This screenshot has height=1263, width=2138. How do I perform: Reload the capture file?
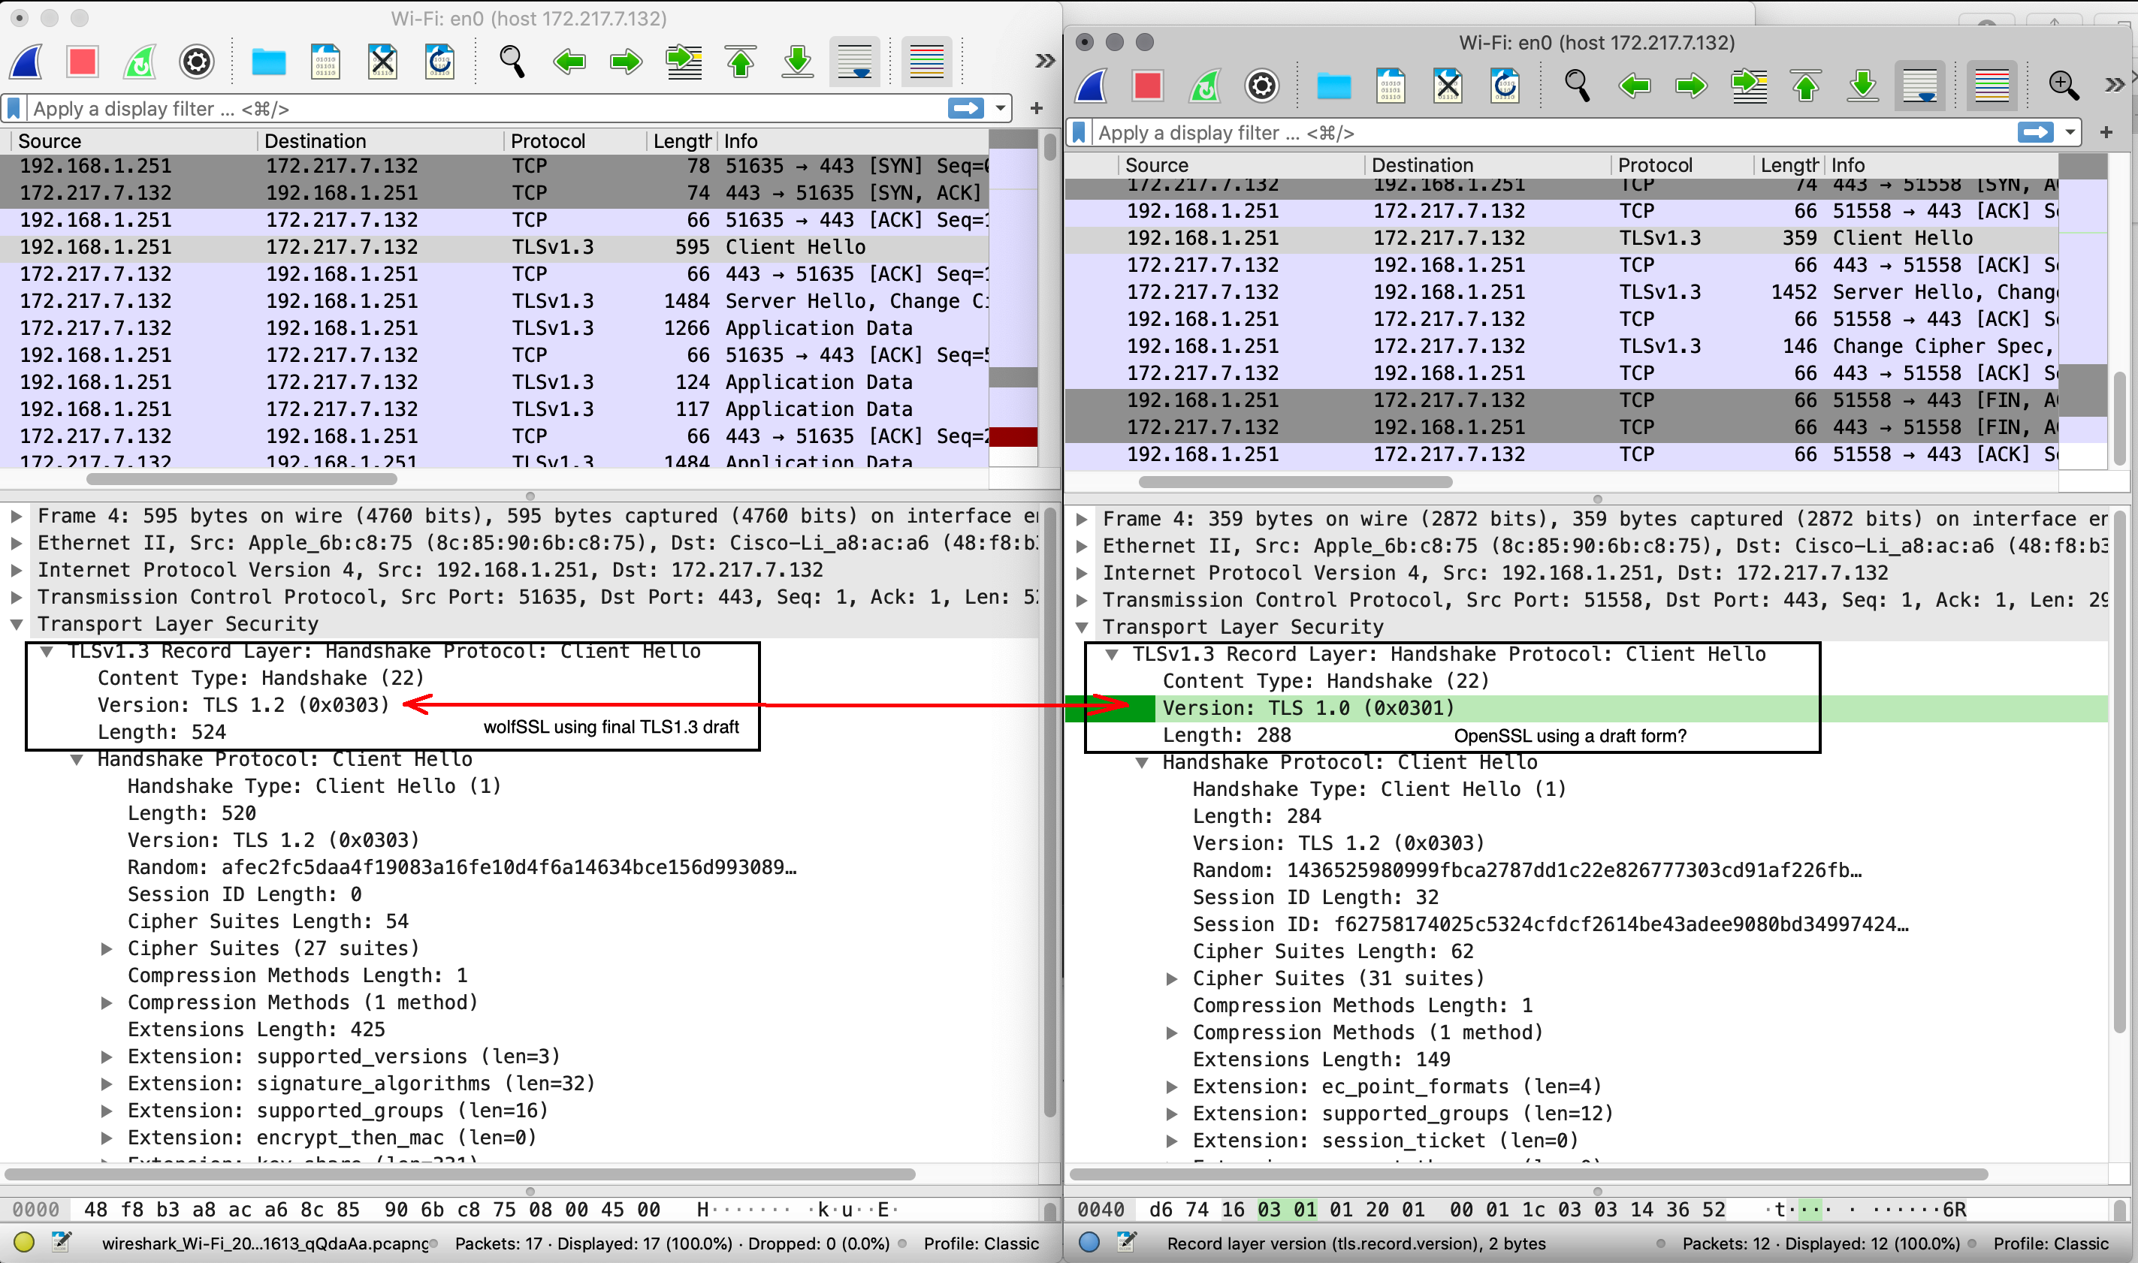pyautogui.click(x=440, y=62)
